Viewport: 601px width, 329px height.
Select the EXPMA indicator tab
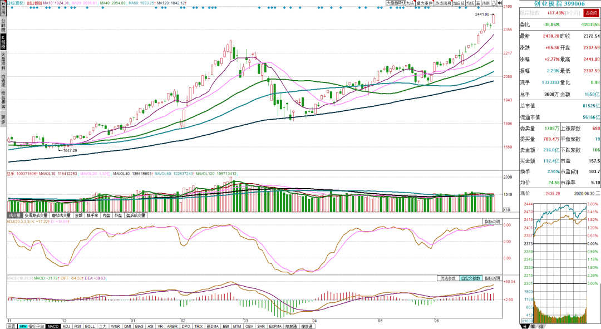275,326
